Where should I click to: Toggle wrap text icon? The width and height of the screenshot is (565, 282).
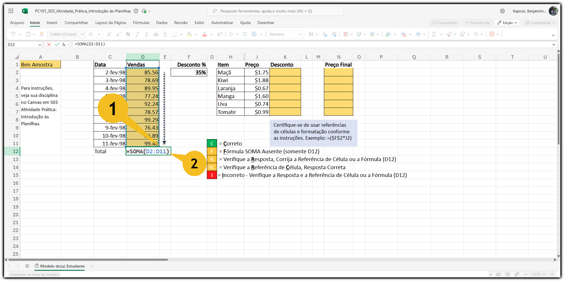pos(245,34)
